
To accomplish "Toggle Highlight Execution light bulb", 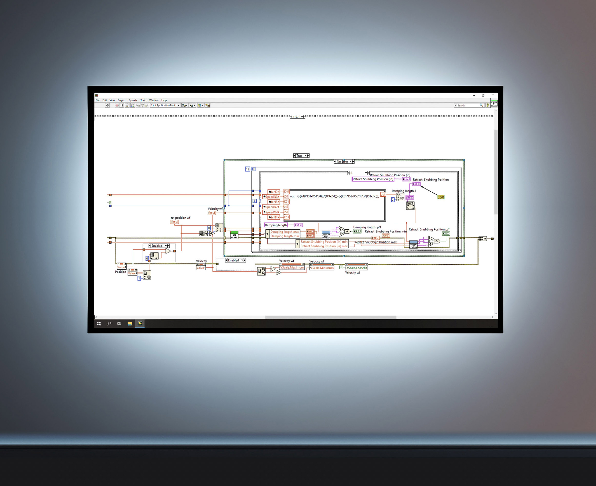I will [x=127, y=105].
